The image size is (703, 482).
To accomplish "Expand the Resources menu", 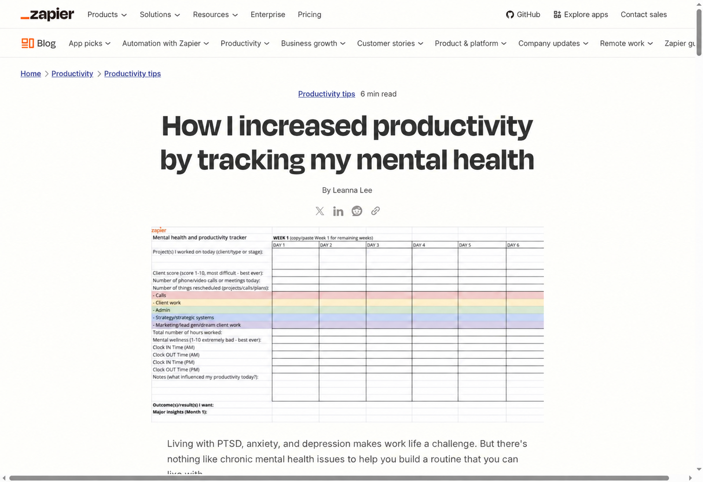I will point(216,14).
